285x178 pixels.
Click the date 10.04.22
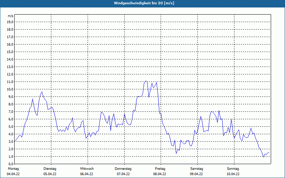(x=233, y=174)
